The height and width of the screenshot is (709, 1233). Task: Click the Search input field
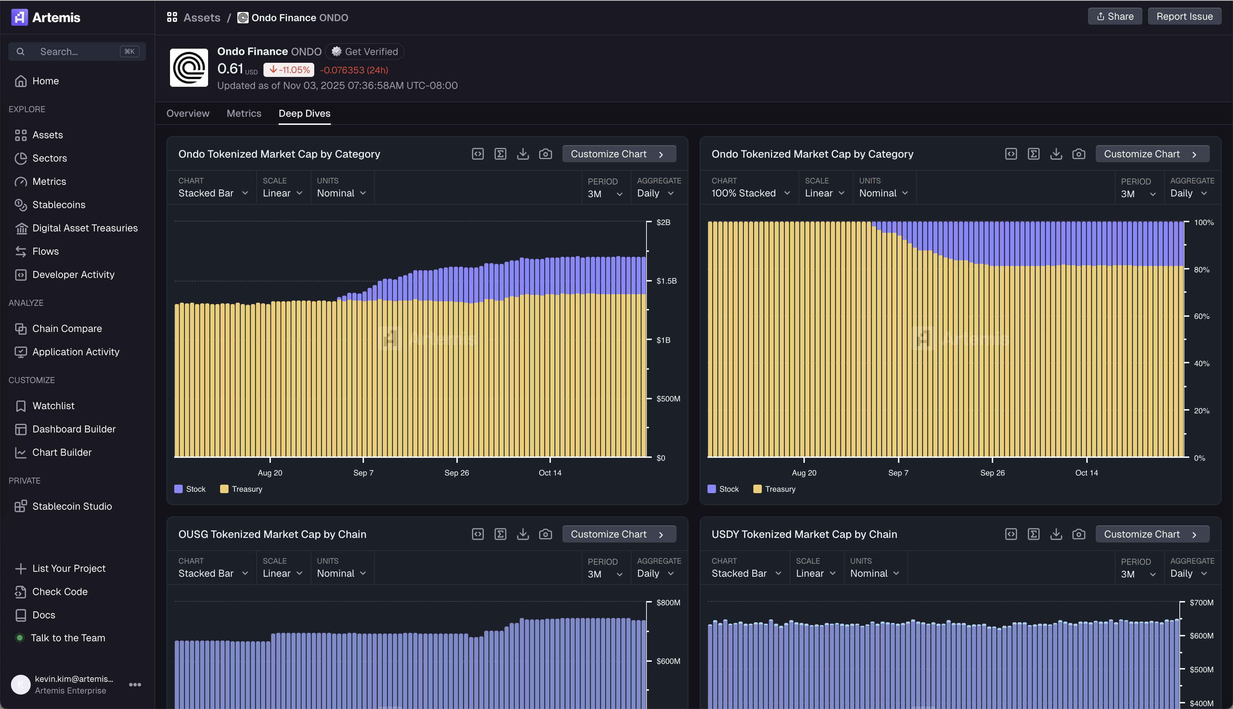77,51
